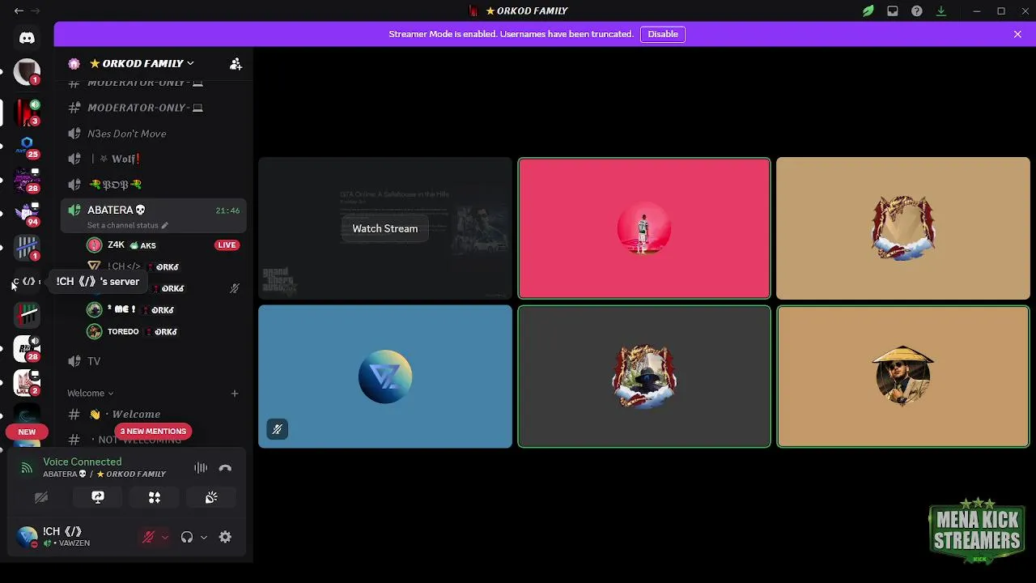This screenshot has height=583, width=1036.
Task: Open the server icon with badge 25
Action: [x=27, y=147]
